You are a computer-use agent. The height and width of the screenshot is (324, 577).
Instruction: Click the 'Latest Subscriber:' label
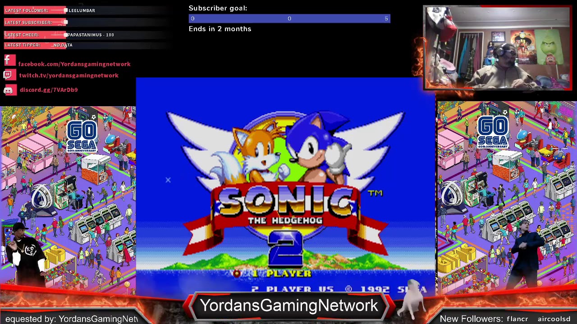(x=28, y=22)
